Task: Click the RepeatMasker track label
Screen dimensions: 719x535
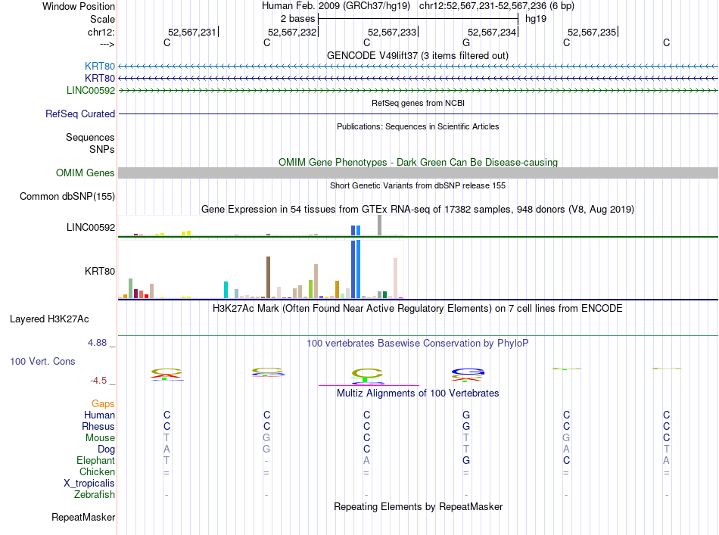Action: [83, 517]
